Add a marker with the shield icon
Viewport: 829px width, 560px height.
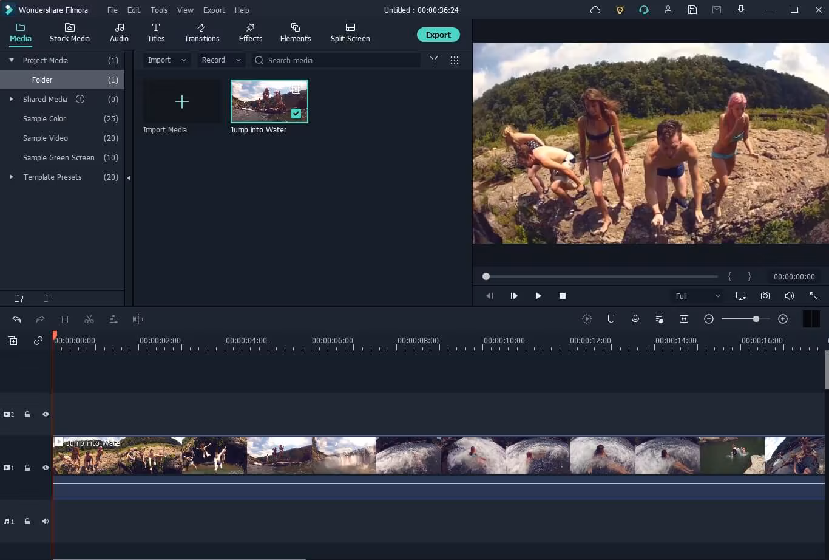tap(611, 319)
